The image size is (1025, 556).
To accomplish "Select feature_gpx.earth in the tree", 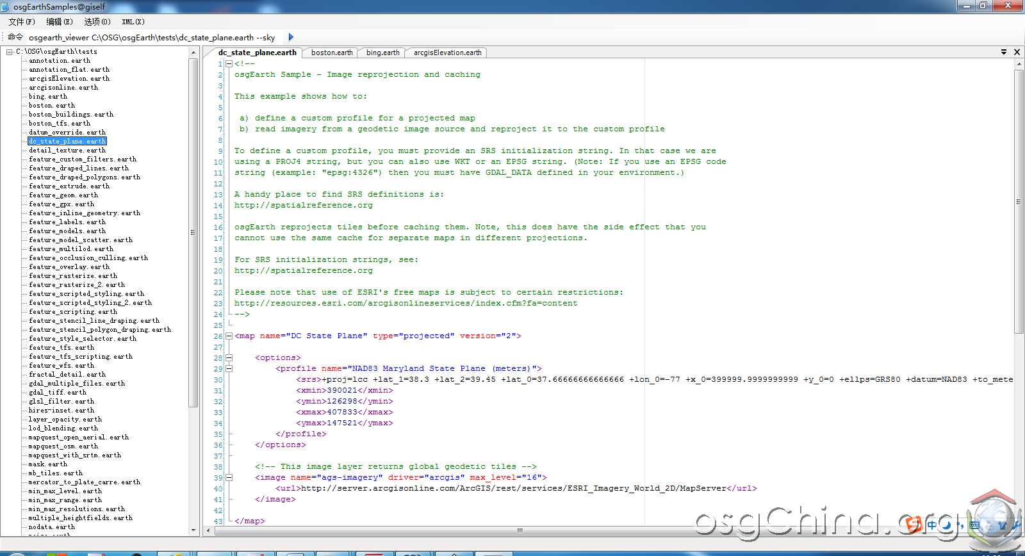I will pos(61,204).
